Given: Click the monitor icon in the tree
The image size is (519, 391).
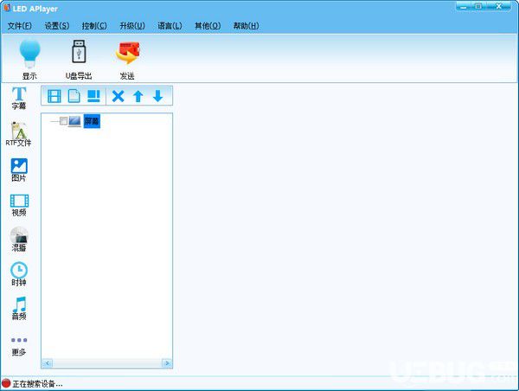Looking at the screenshot, I should point(74,121).
